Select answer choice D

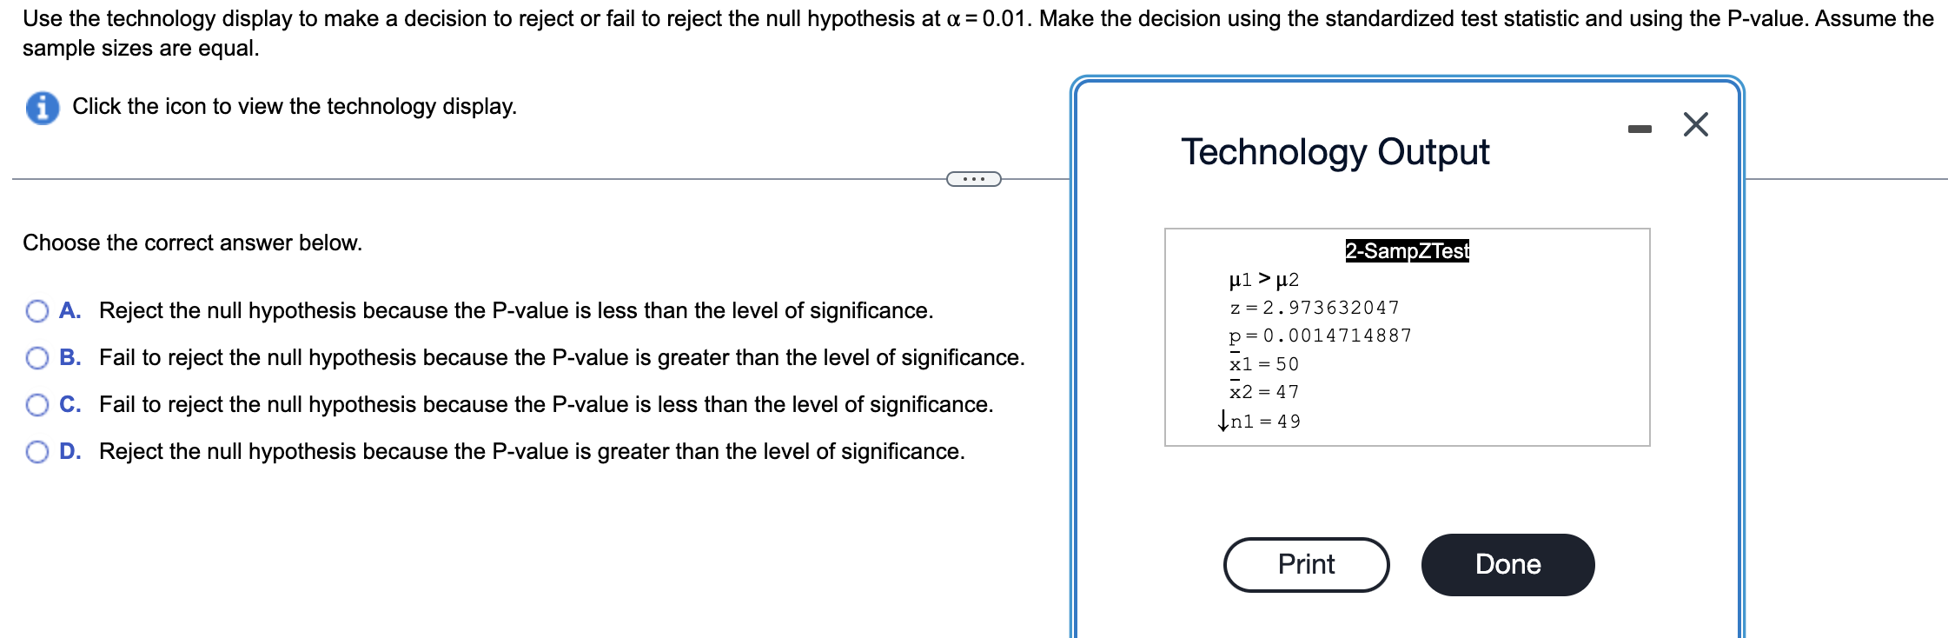point(36,451)
